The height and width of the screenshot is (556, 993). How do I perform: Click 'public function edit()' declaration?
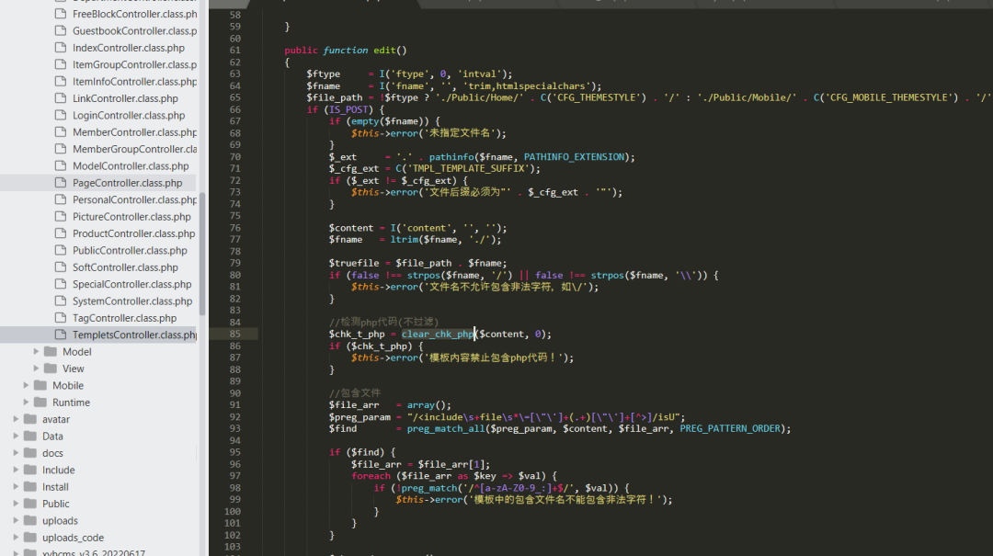pos(346,50)
